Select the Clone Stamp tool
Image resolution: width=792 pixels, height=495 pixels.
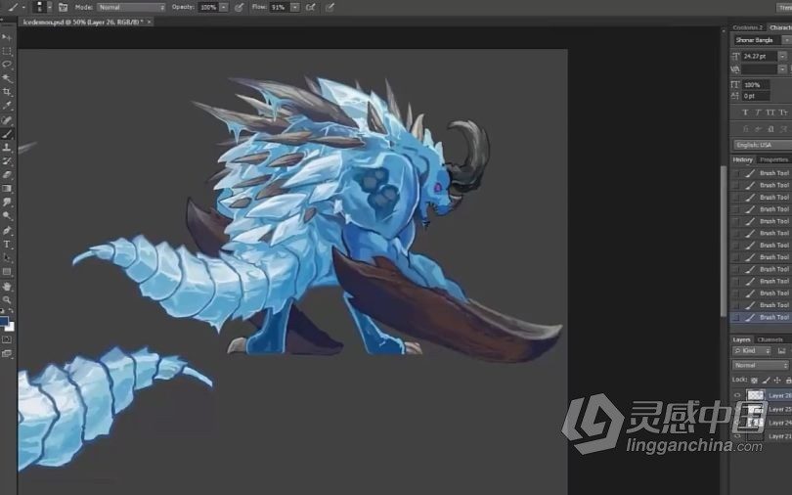7,148
